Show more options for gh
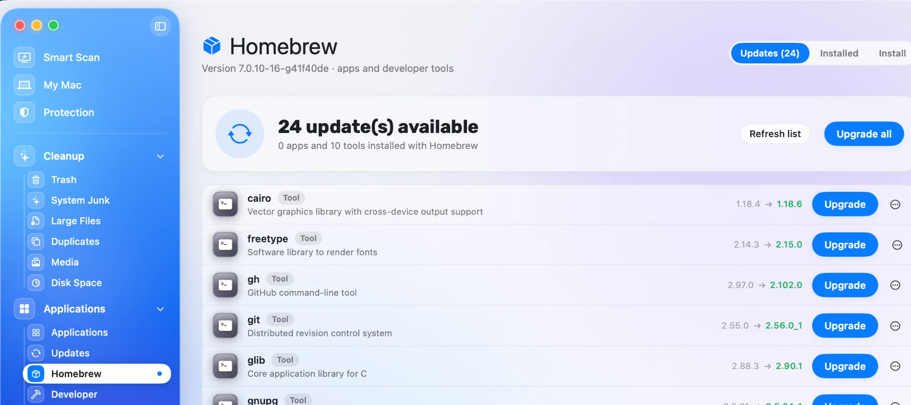The image size is (911, 405). click(895, 285)
